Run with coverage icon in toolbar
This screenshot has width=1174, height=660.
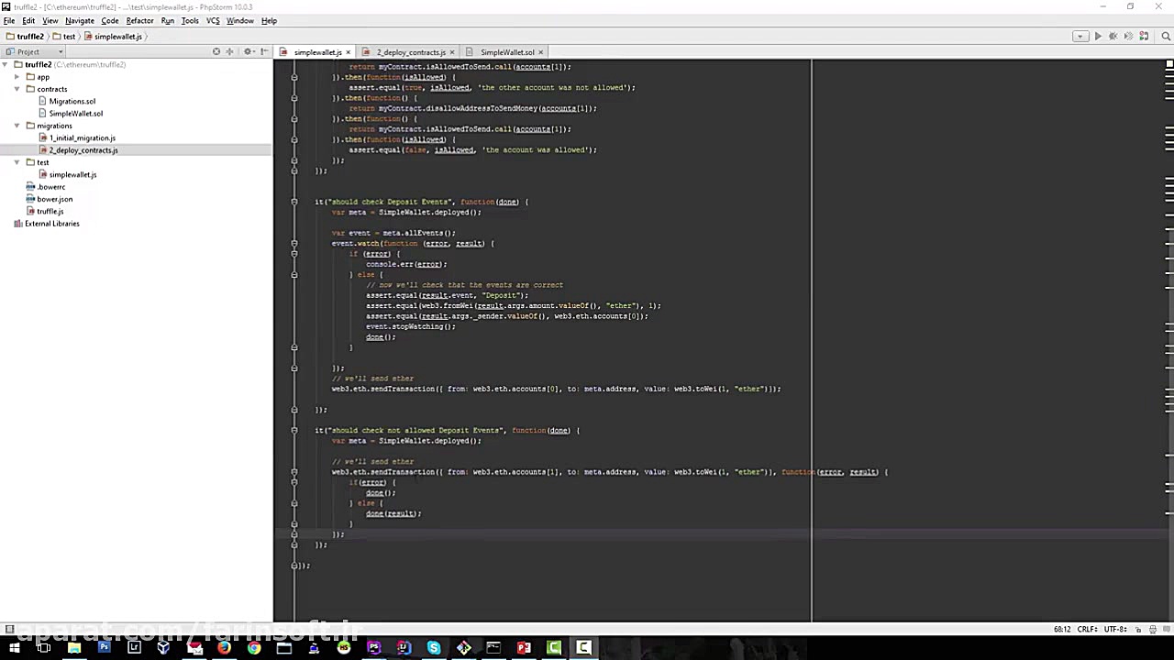click(x=1128, y=36)
